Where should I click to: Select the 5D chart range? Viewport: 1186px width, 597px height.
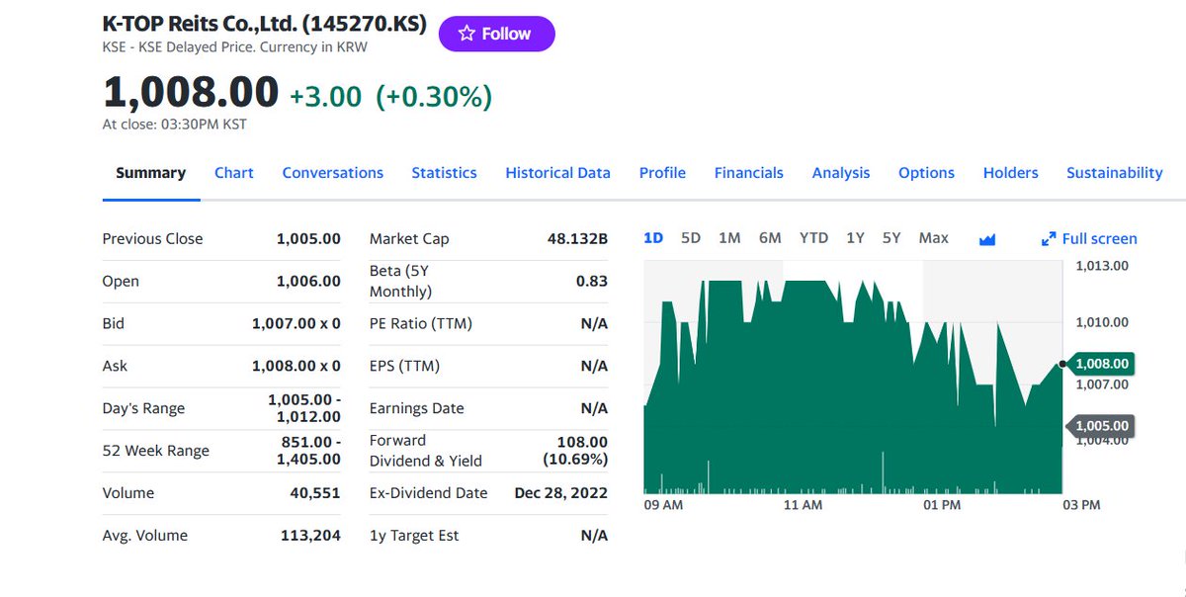pos(691,238)
